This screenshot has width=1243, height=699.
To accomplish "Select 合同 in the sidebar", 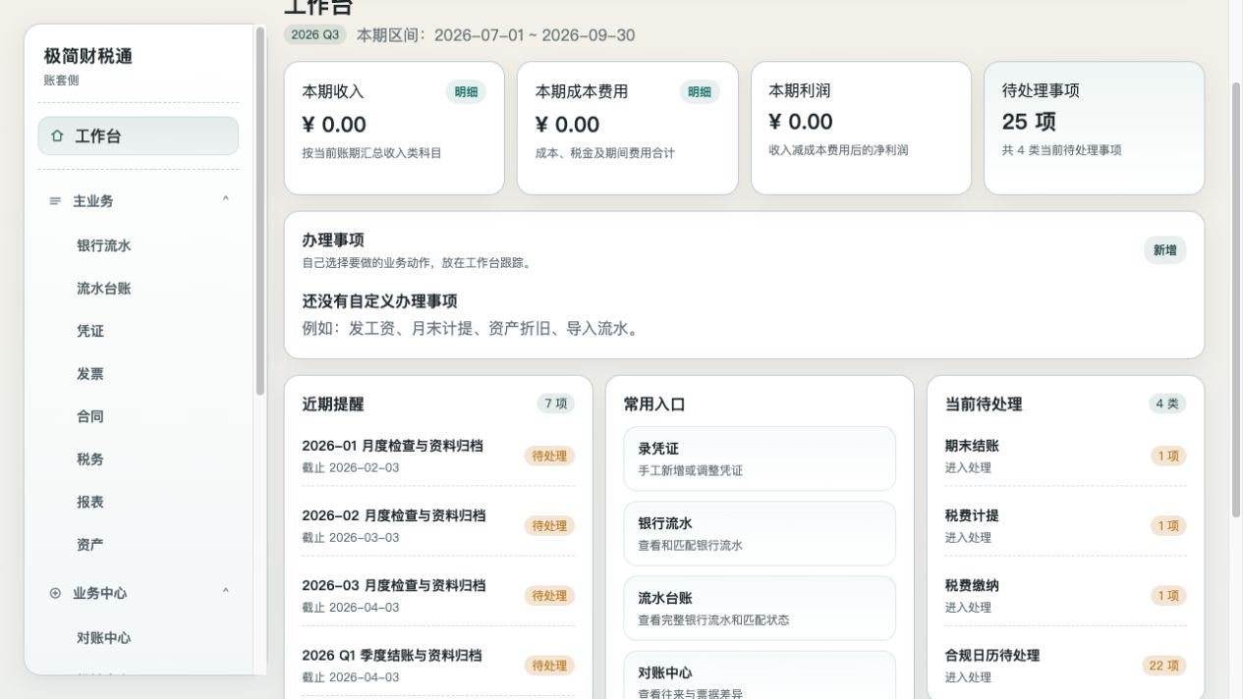I will pos(90,416).
